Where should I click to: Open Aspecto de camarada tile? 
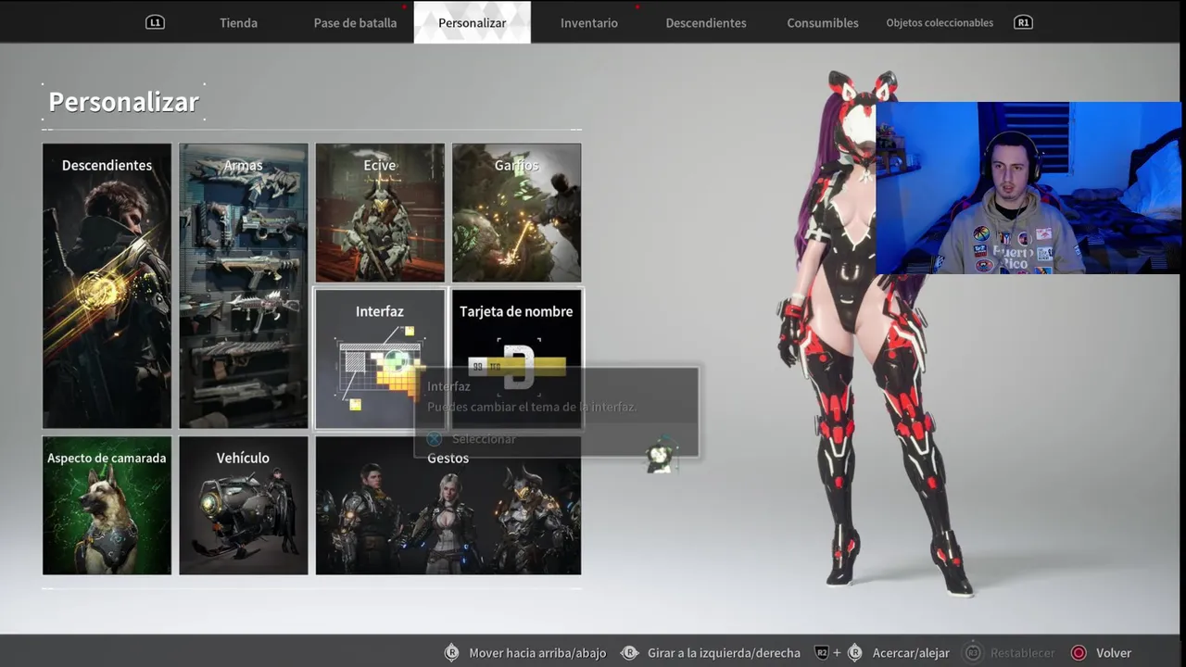[107, 505]
